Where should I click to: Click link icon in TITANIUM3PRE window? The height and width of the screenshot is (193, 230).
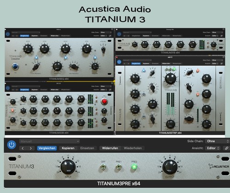coord(226,148)
